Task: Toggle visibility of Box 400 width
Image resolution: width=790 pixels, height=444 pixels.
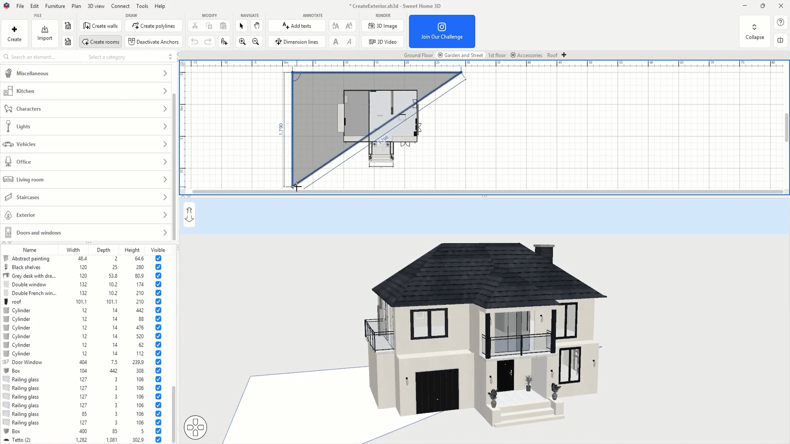Action: pyautogui.click(x=158, y=431)
